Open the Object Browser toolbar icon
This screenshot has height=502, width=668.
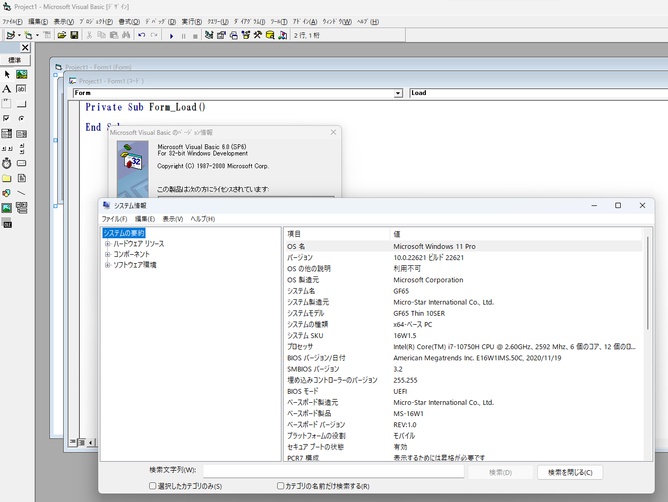[x=245, y=35]
